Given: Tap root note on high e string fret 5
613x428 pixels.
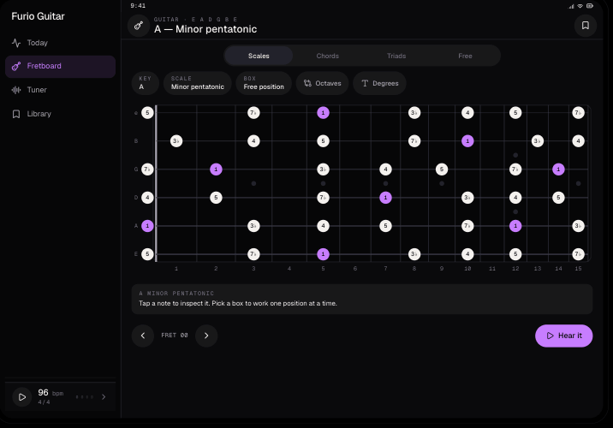Looking at the screenshot, I should coord(323,113).
